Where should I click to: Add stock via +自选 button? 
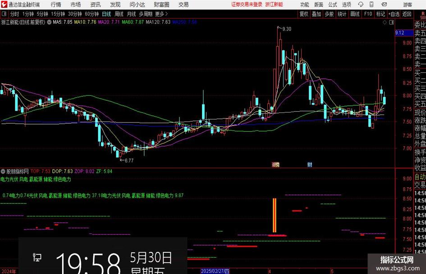click(x=394, y=14)
